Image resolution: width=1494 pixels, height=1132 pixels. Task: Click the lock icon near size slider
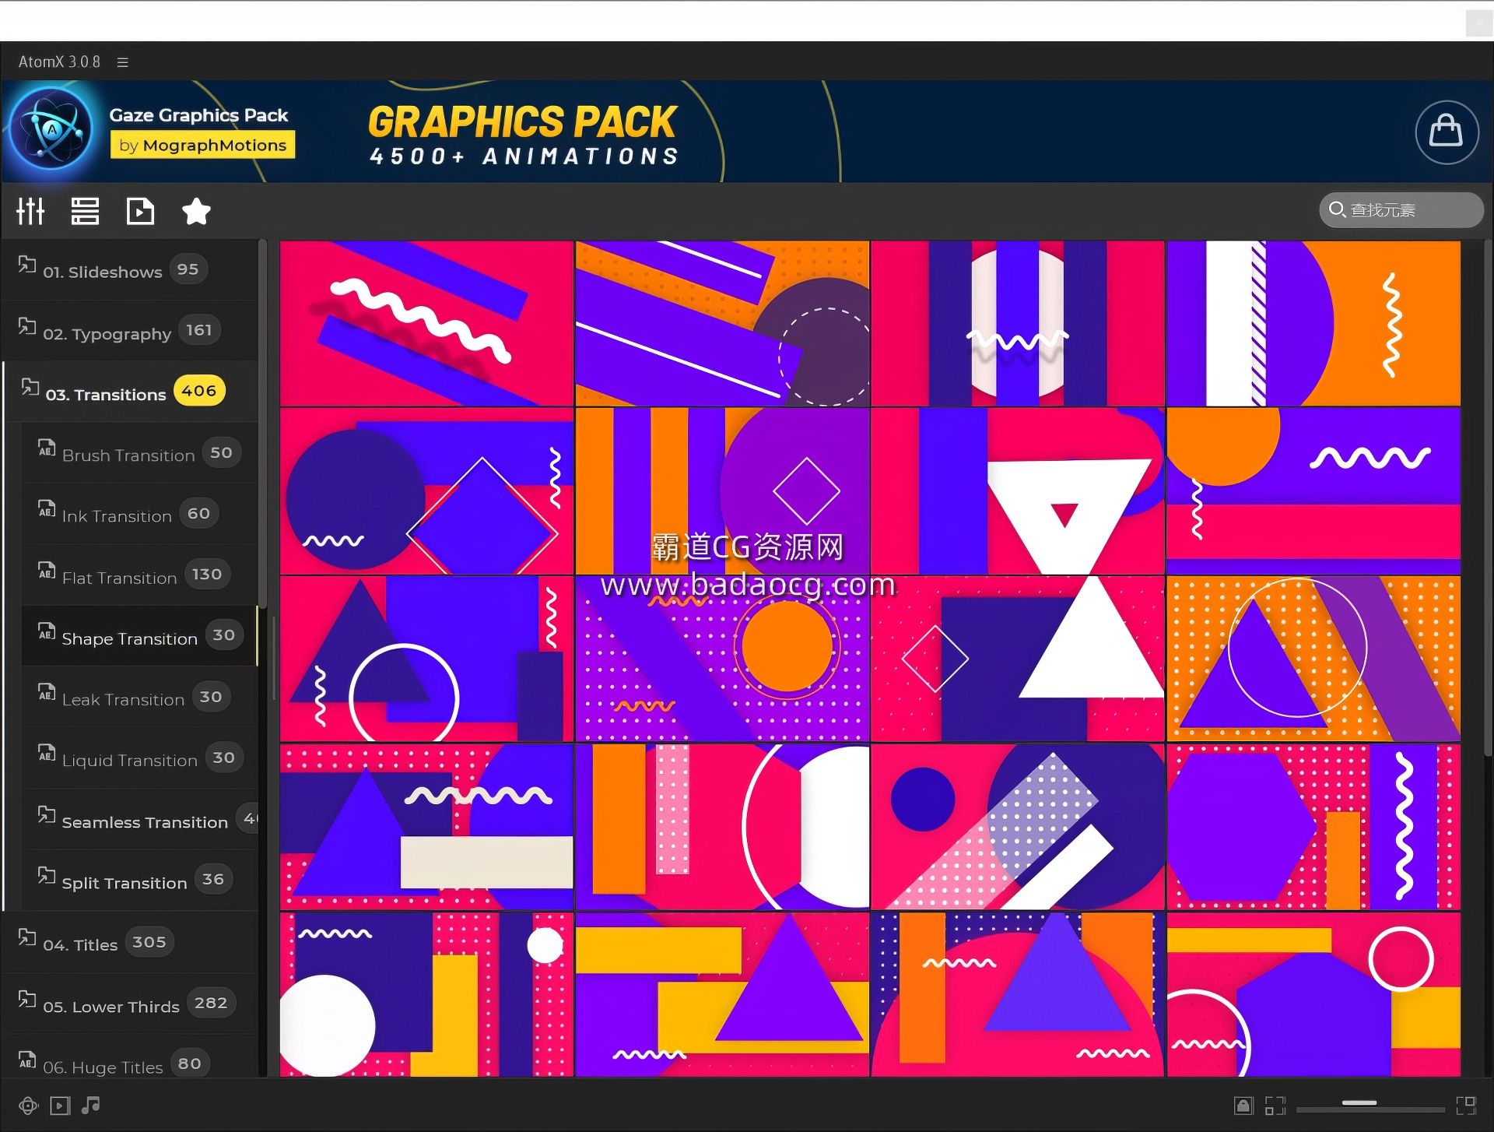(1243, 1106)
